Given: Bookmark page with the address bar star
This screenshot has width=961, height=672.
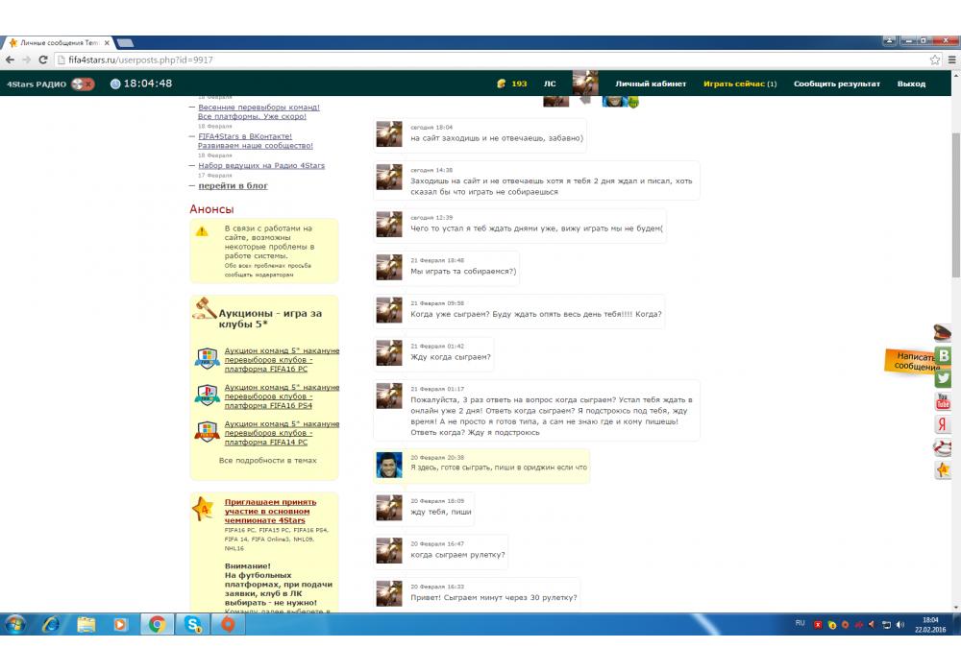Looking at the screenshot, I should [935, 60].
